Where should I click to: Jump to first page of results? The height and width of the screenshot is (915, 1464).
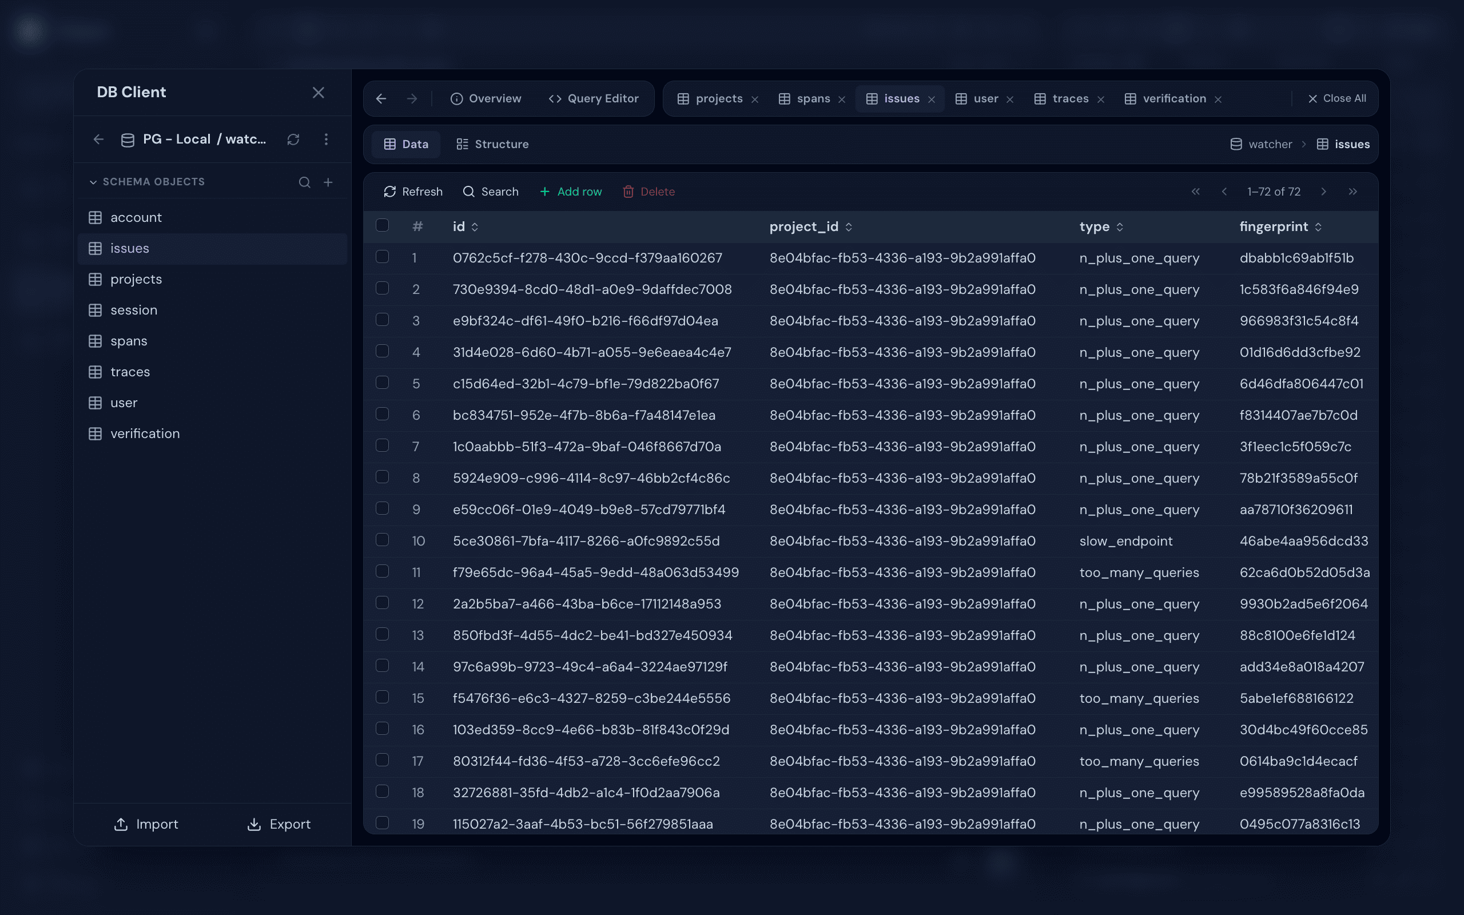pyautogui.click(x=1195, y=191)
